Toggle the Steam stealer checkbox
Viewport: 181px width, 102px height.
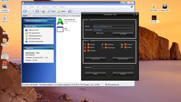pyautogui.click(x=126, y=47)
